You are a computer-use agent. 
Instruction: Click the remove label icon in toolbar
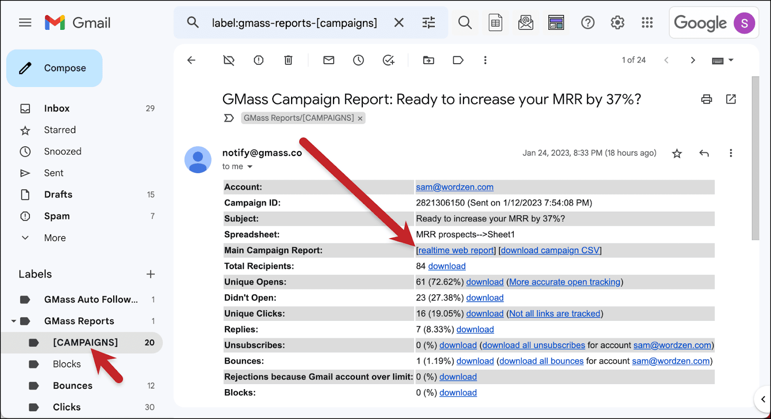229,60
